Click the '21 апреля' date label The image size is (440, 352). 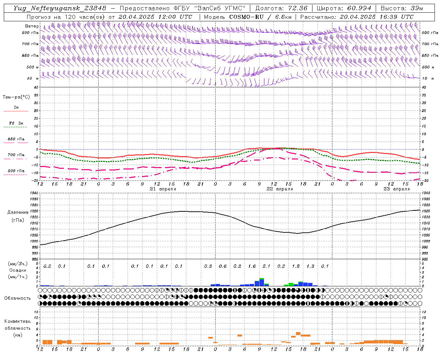[x=163, y=189]
